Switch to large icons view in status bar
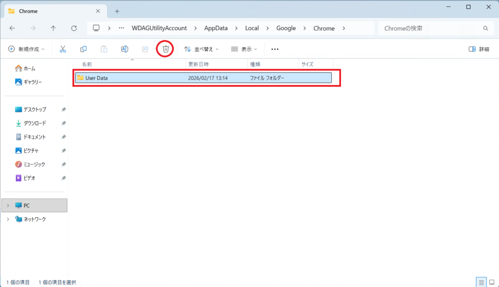This screenshot has height=287, width=499. click(491, 282)
